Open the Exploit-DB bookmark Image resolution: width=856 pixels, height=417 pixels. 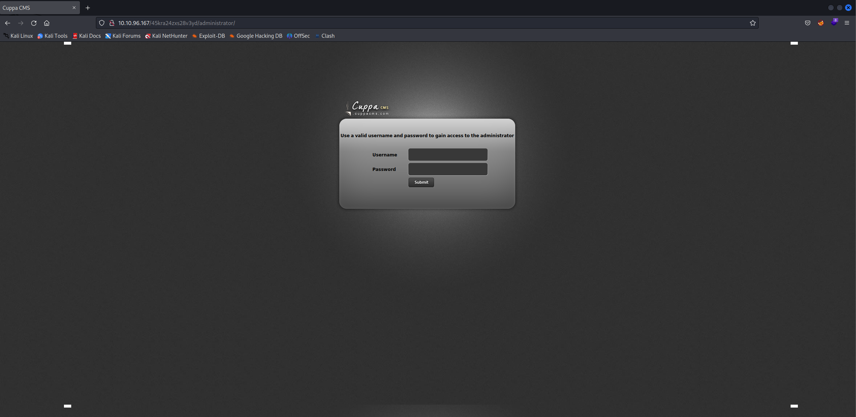click(x=209, y=36)
